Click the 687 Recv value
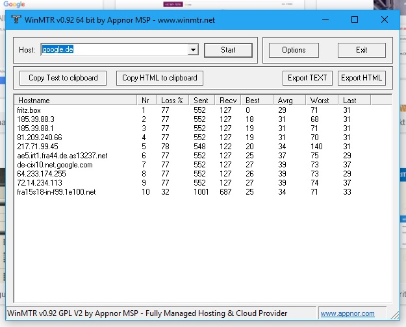This screenshot has width=406, height=327. pos(225,192)
